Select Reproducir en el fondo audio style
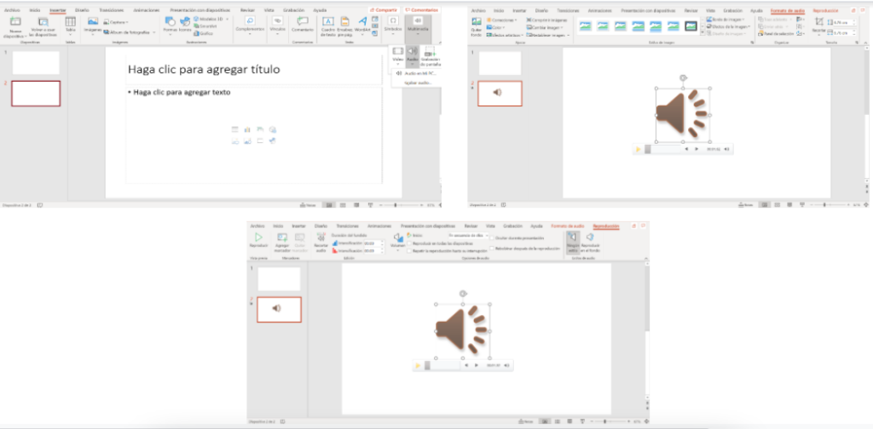Image resolution: width=873 pixels, height=429 pixels. coord(590,241)
